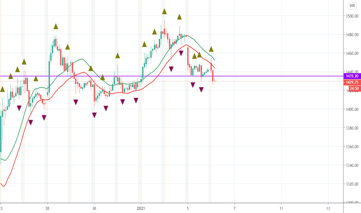
Task: Click the 1460.00 price axis label
Action: [x=352, y=53]
